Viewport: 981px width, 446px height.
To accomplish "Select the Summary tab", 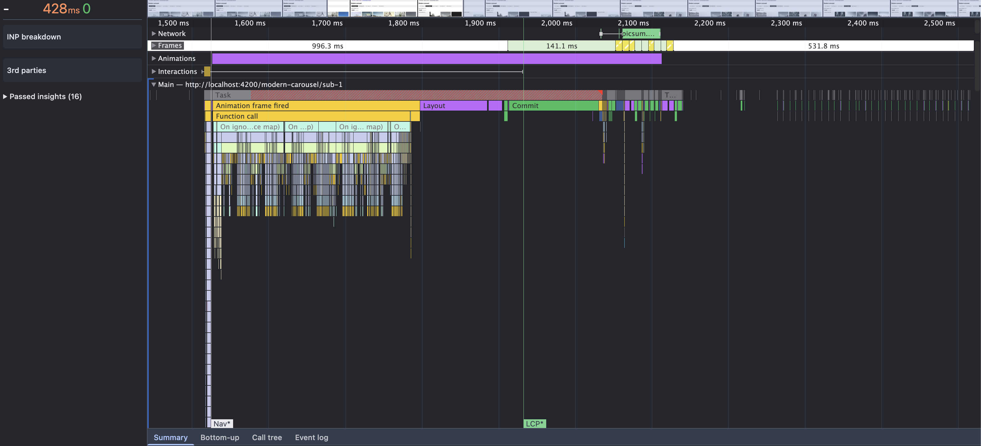I will tap(170, 437).
